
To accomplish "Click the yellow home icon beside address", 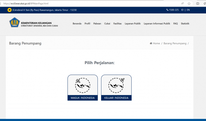I will (9, 10).
